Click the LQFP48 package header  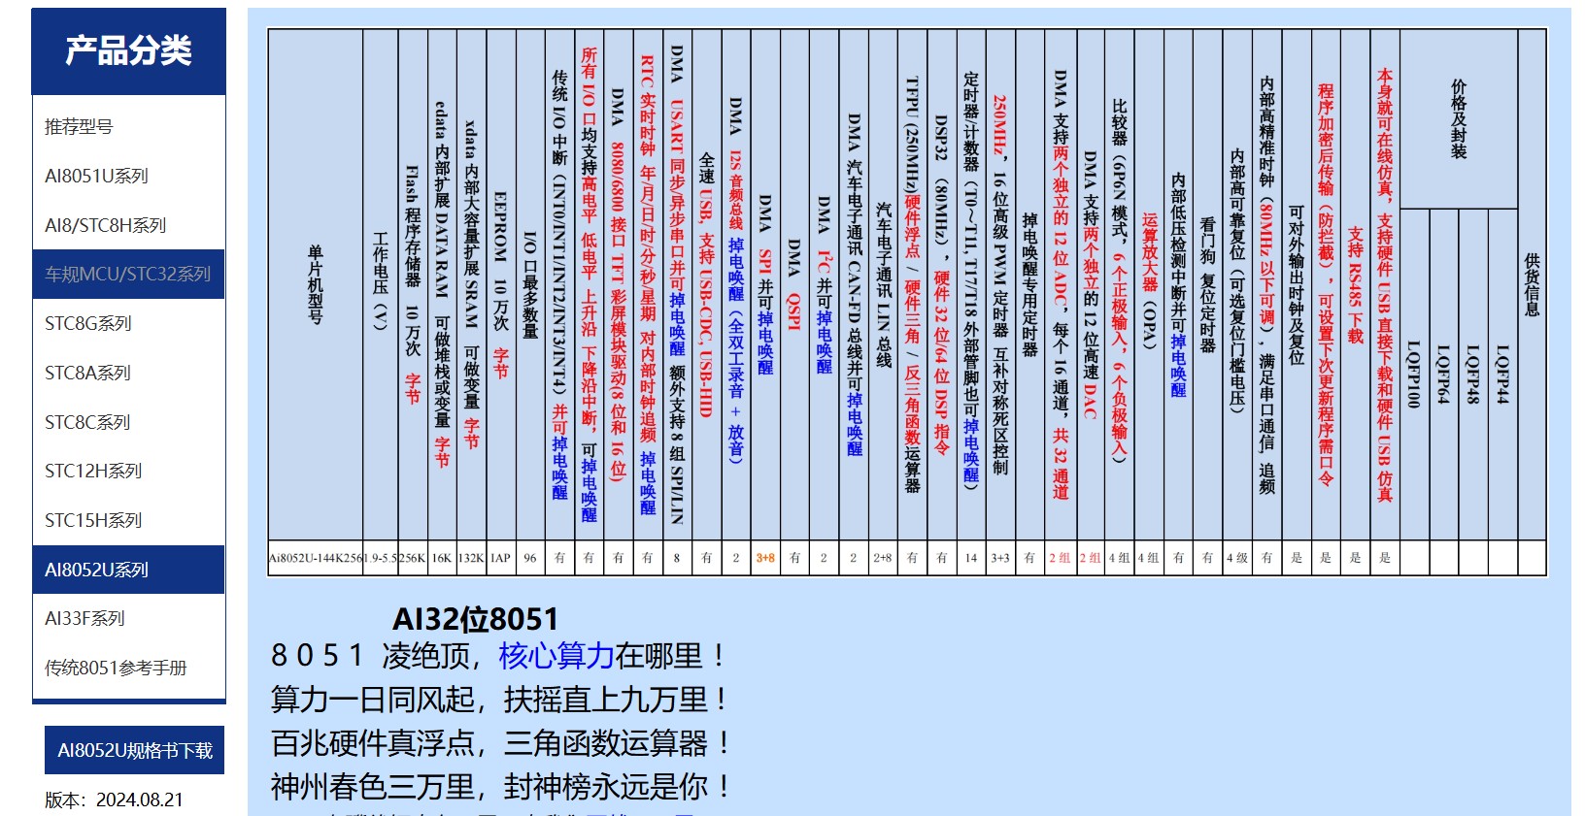pyautogui.click(x=1472, y=375)
